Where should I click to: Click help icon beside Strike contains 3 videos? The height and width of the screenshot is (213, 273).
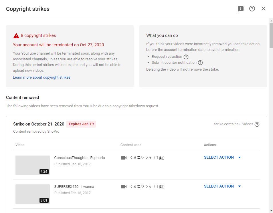tap(257, 124)
